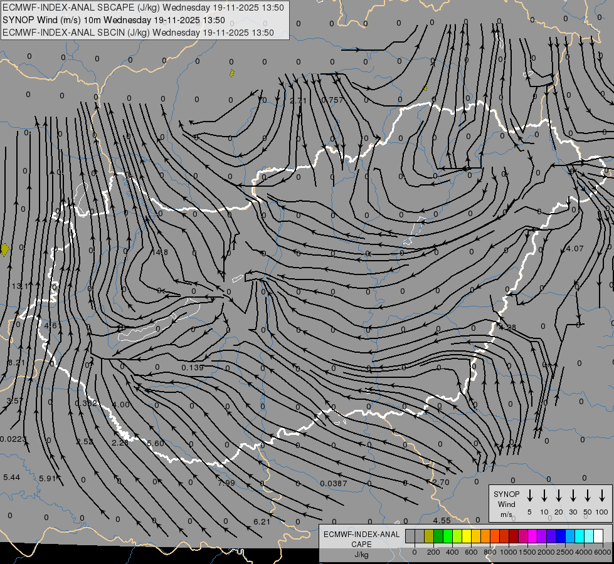This screenshot has height=564, width=614.
Task: Click the 1000 tick label on the CAPE scale
Action: tap(508, 552)
